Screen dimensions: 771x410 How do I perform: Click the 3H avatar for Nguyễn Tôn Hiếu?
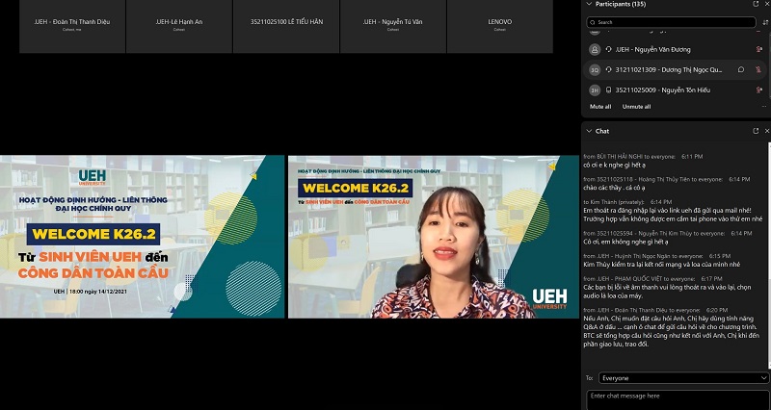pyautogui.click(x=595, y=90)
